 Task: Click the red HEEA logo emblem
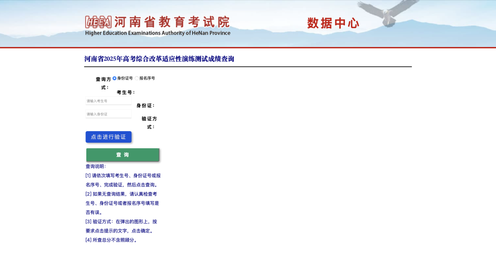click(98, 22)
